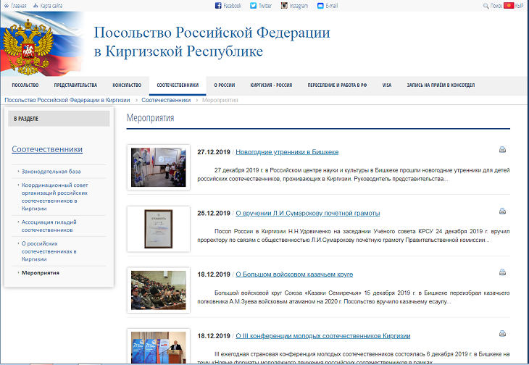This screenshot has height=365, width=529.
Task: Open the Посольство menu tab
Action: [x=25, y=85]
